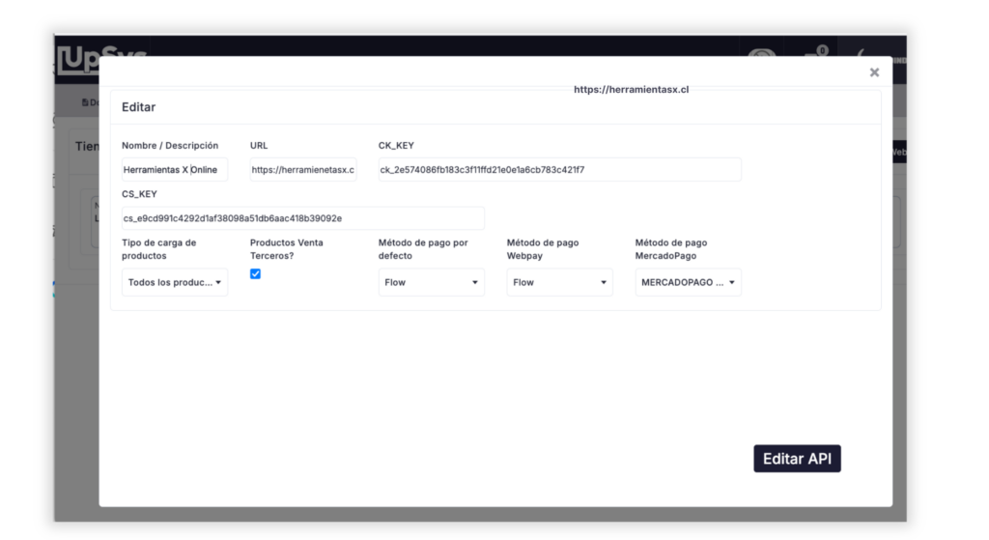Click the CS_KEY input field
Screen dimensions: 989x540
pyautogui.click(x=303, y=218)
